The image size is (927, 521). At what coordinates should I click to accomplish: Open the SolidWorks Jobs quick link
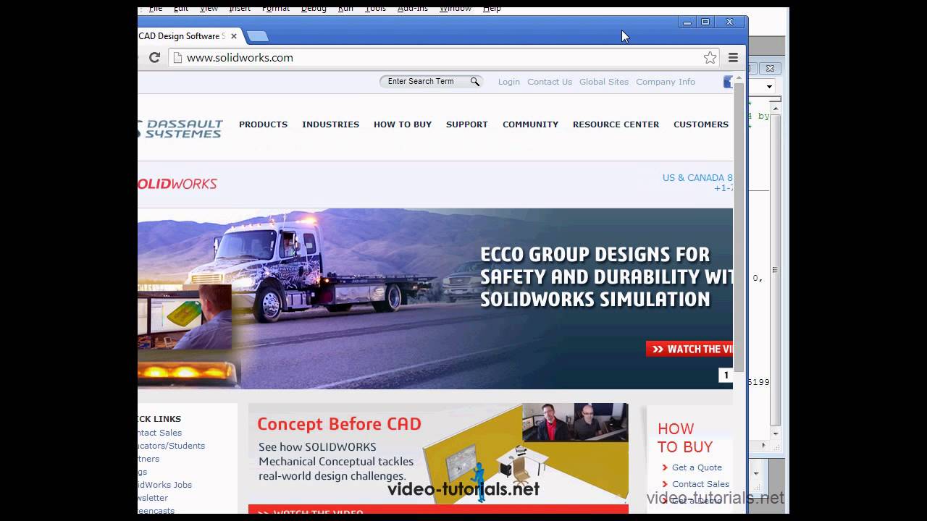click(165, 485)
